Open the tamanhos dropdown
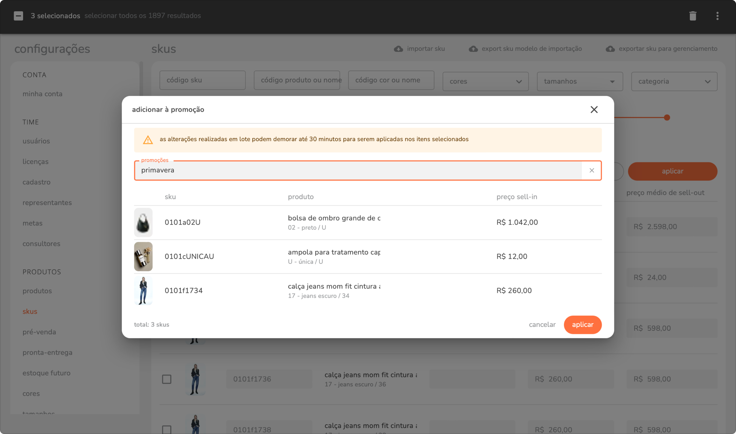736x434 pixels. pos(579,82)
